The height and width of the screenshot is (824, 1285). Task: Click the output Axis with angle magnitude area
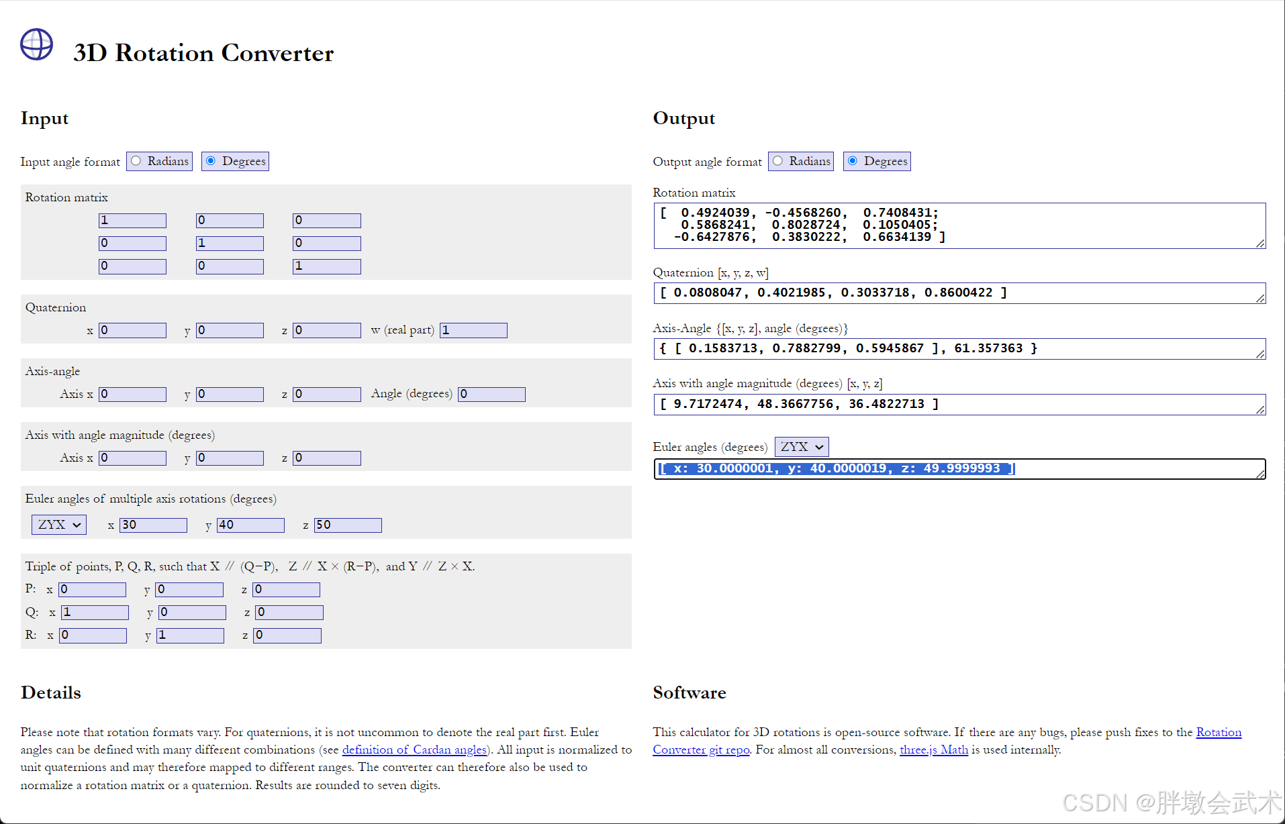click(959, 405)
